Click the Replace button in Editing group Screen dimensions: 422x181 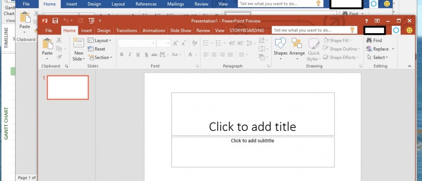[x=378, y=49]
